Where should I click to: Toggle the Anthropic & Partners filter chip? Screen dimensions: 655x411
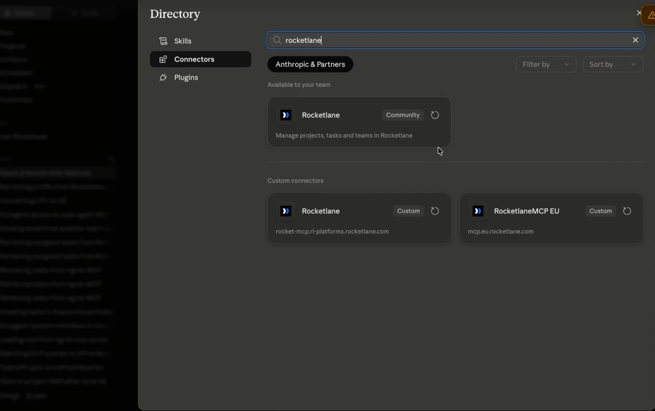click(x=310, y=64)
